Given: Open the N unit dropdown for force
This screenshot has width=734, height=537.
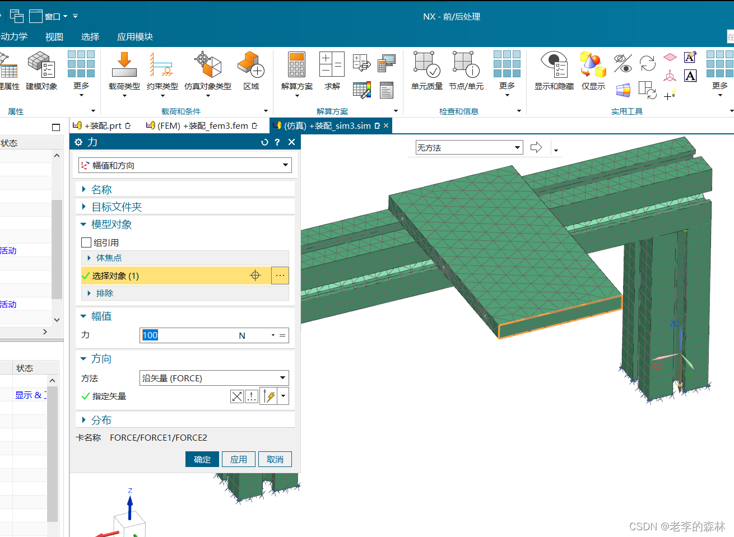Looking at the screenshot, I should click(273, 335).
